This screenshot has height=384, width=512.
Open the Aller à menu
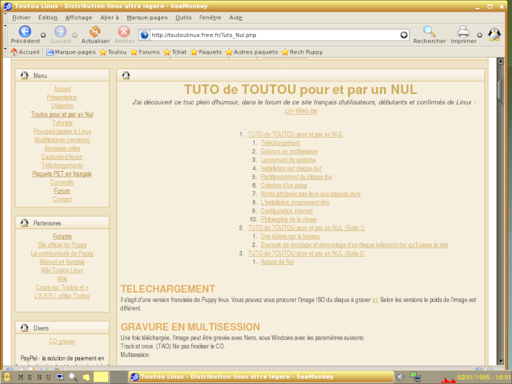click(109, 18)
